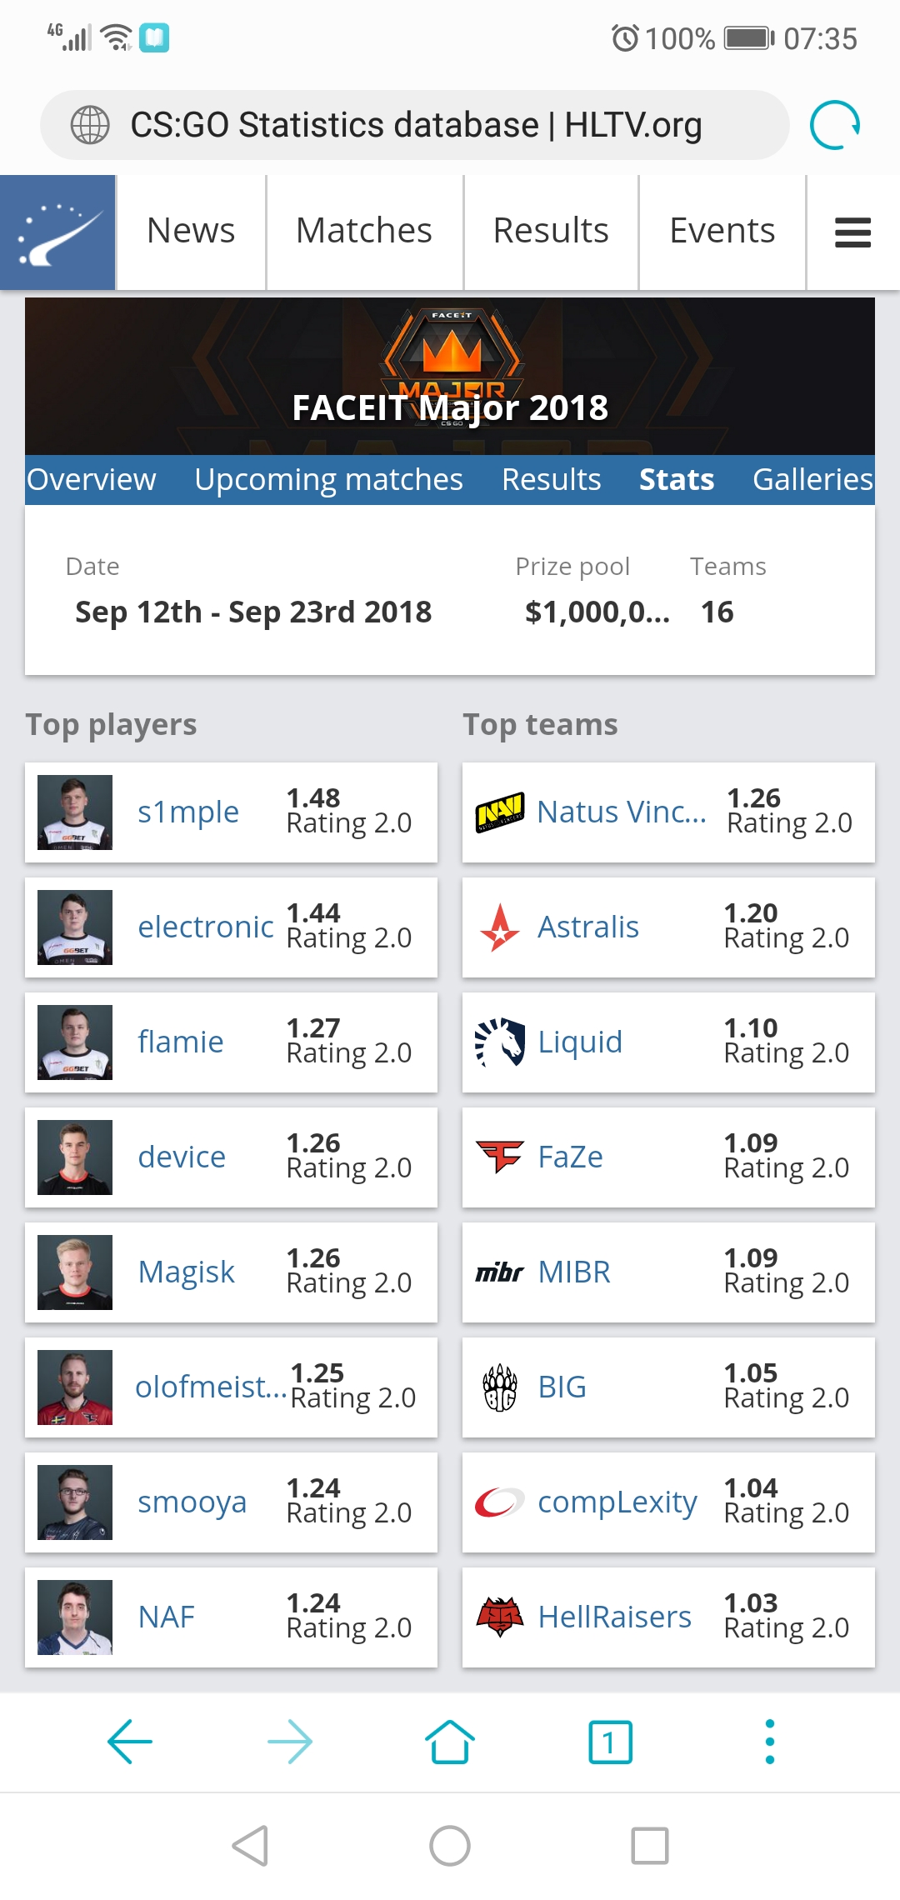Open s1mple's player profile link
Image resolution: width=900 pixels, height=1900 pixels.
click(x=188, y=812)
